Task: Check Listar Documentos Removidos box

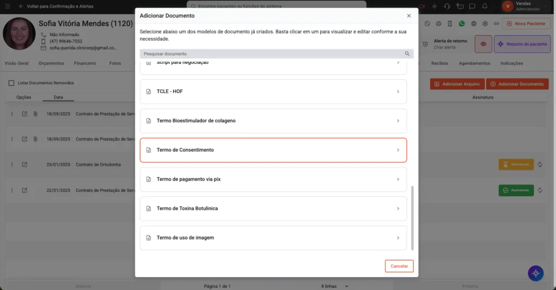Action: [x=11, y=83]
